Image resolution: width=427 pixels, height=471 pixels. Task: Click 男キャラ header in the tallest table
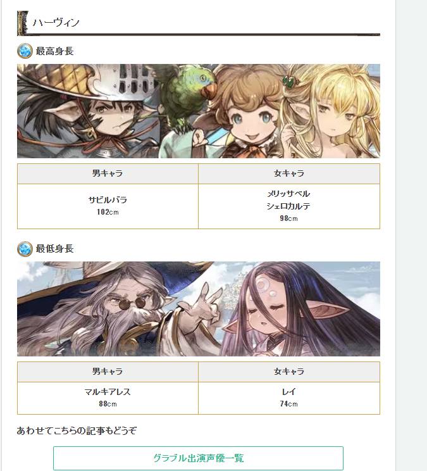coord(108,173)
